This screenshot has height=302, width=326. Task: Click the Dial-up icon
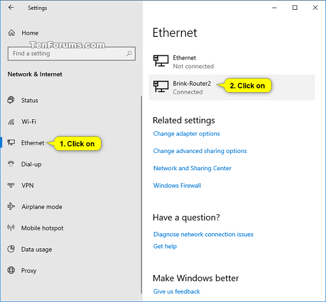pos(11,164)
